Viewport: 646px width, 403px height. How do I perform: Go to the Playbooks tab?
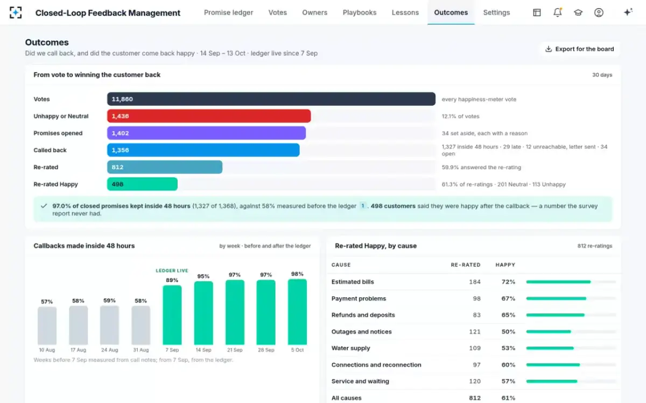pyautogui.click(x=360, y=12)
